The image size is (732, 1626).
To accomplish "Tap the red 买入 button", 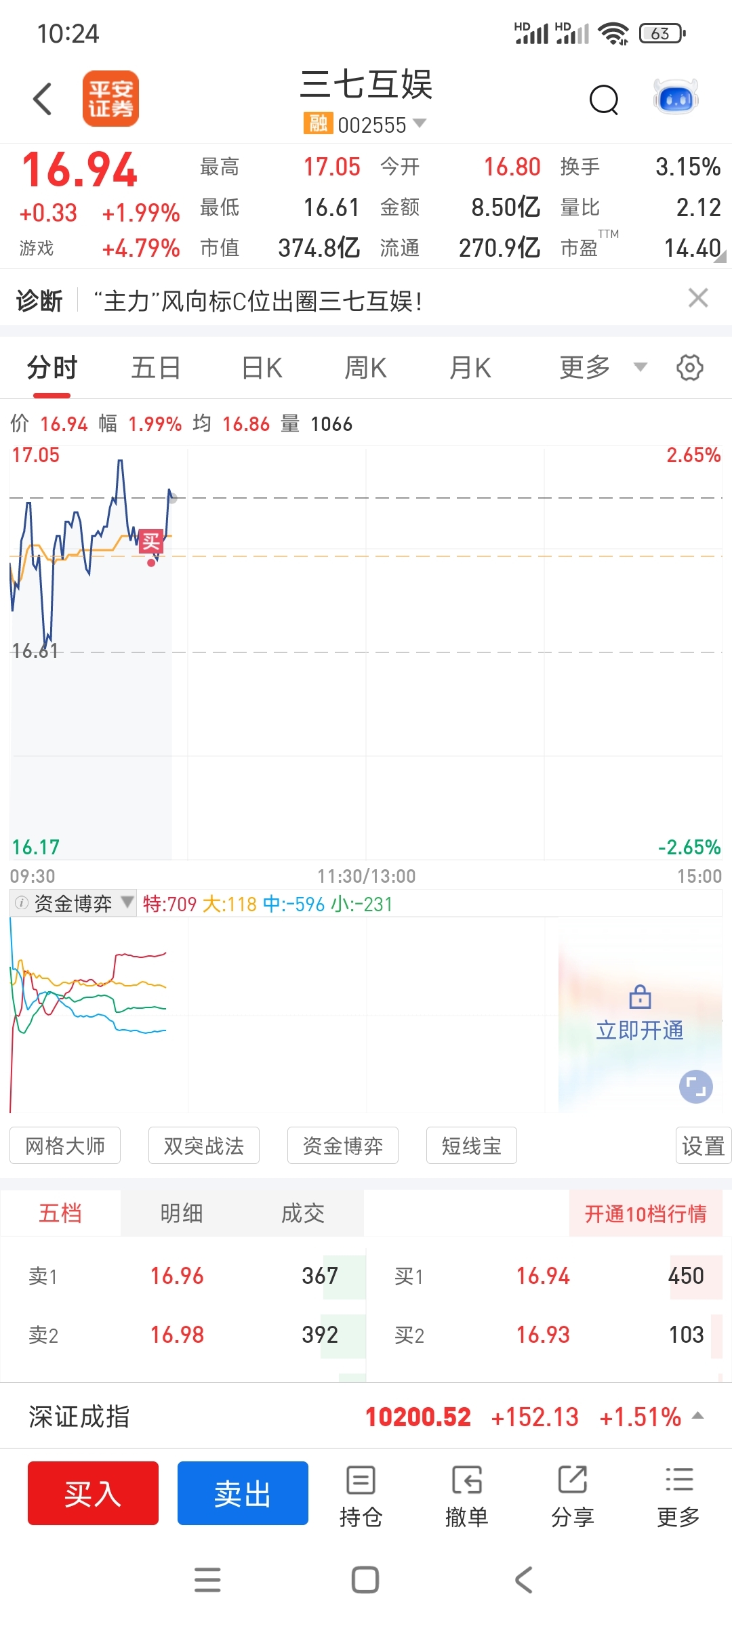I will click(x=93, y=1493).
